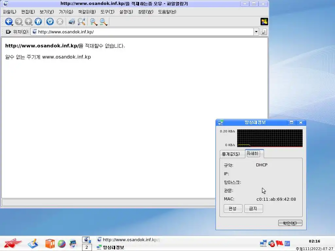Screen dimensions: 335x251
Task: Click the greyed forward arrow icon
Action: tap(19, 22)
